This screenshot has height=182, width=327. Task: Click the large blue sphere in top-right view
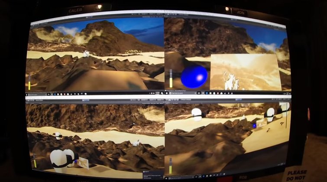(194, 77)
